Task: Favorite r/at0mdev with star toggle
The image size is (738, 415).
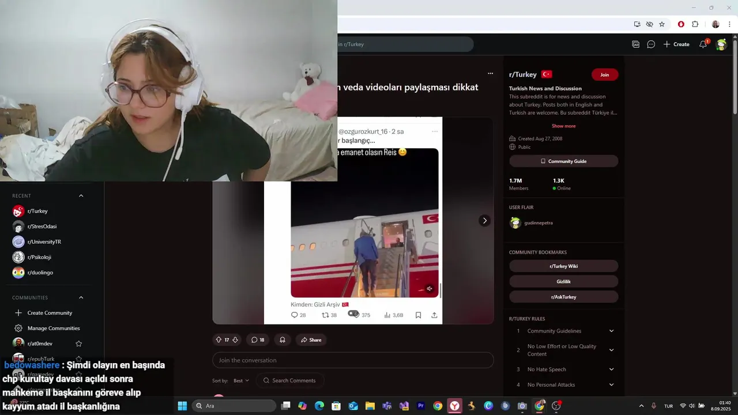Action: point(79,344)
